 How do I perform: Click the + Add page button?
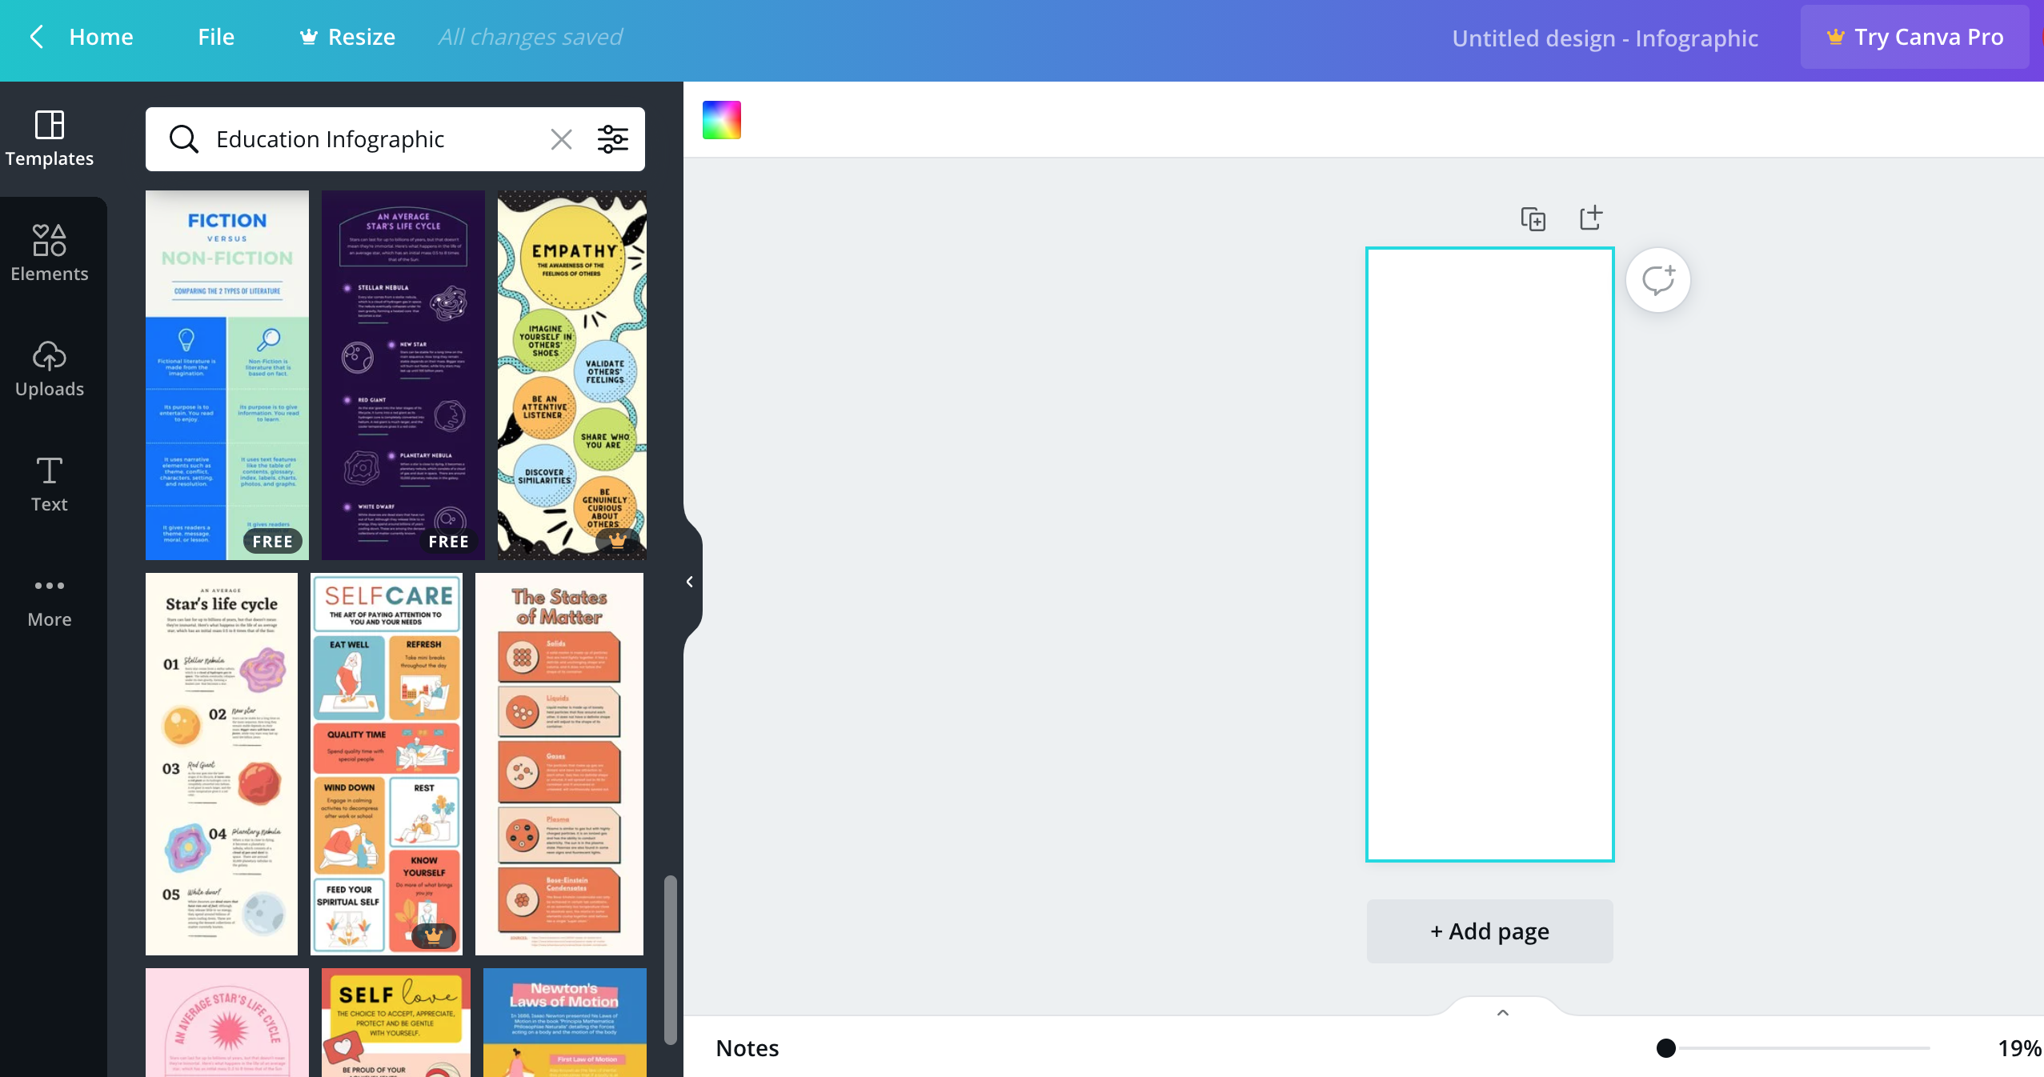click(1489, 931)
